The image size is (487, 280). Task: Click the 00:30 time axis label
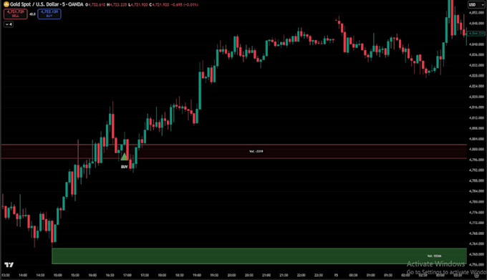(x=354, y=275)
